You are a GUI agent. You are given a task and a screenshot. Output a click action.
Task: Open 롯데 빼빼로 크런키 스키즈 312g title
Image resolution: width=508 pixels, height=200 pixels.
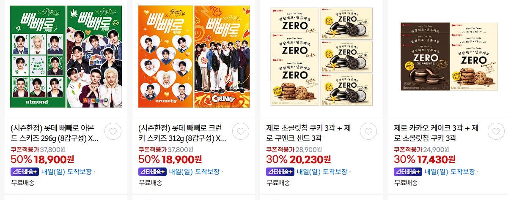tap(182, 133)
